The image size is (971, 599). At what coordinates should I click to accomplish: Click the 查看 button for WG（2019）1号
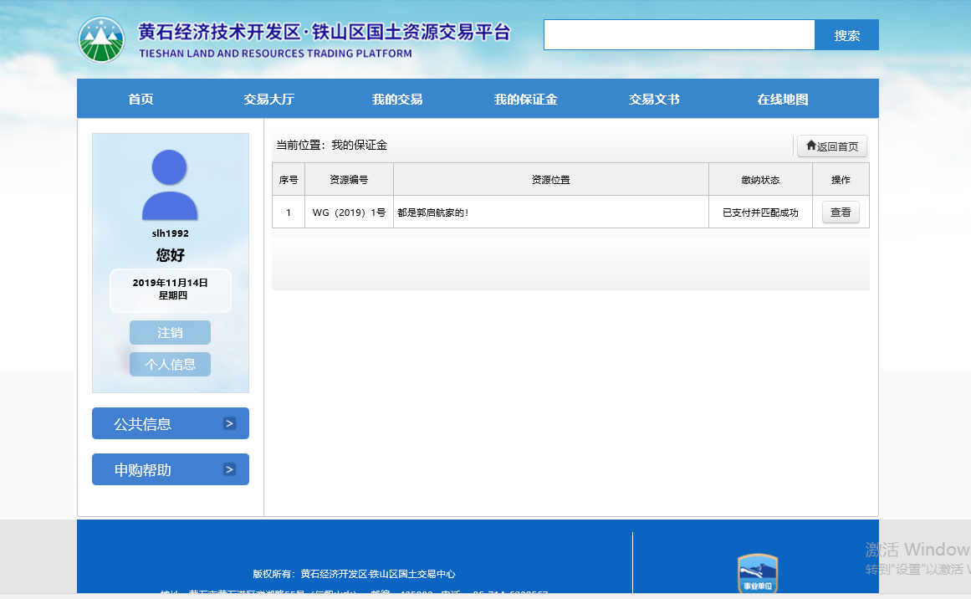point(840,212)
